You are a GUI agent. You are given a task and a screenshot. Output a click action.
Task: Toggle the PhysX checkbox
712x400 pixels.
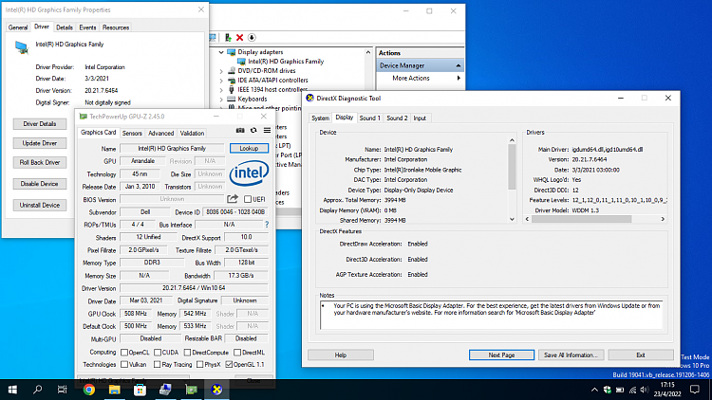199,365
